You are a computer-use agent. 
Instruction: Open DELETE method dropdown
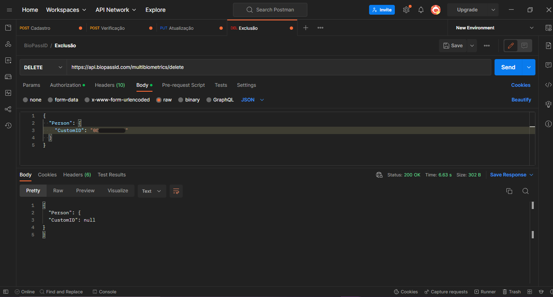click(x=43, y=67)
